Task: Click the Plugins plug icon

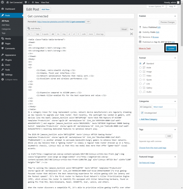Action: 2,60
